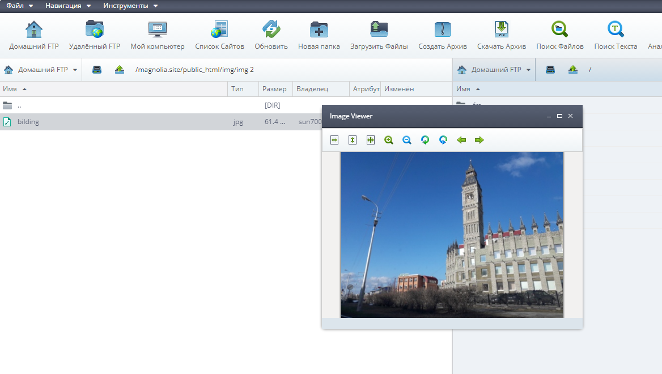The width and height of the screenshot is (662, 374).
Task: Fit image to height in Image Viewer
Action: point(353,140)
